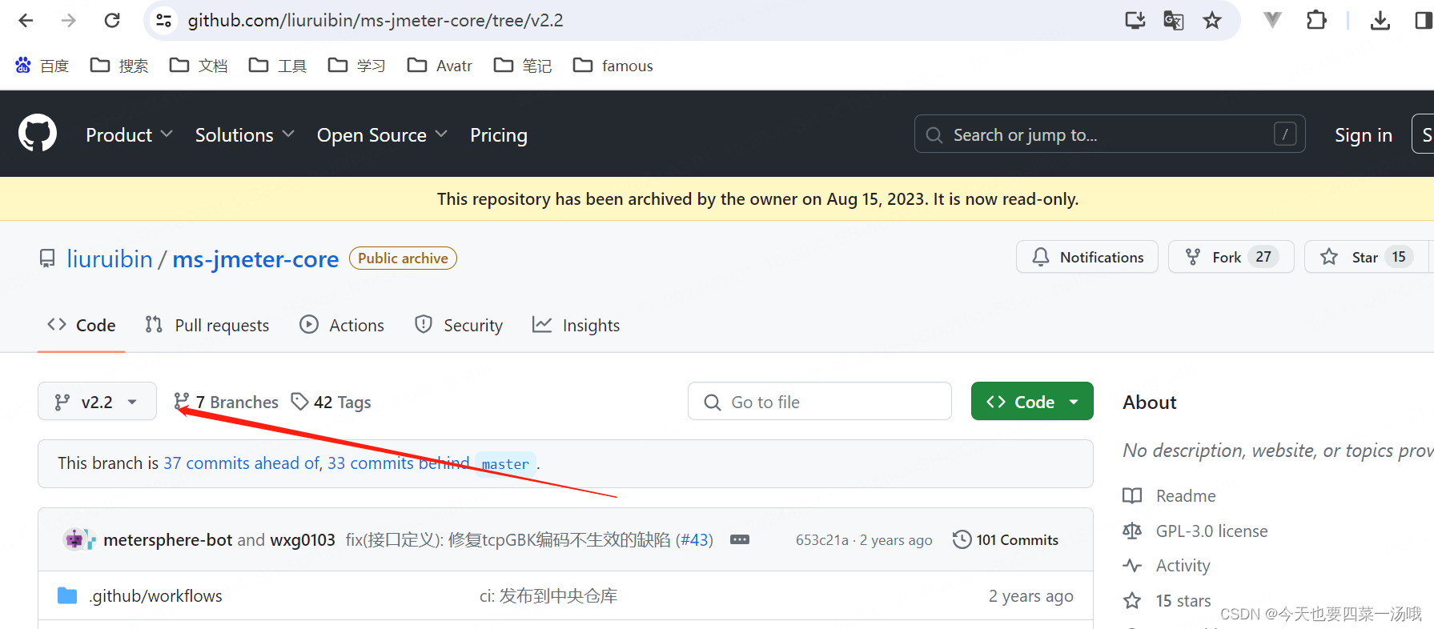Reload the current page

(112, 21)
